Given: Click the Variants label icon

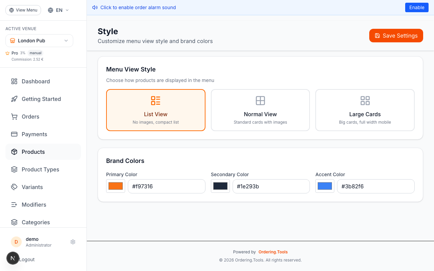Looking at the screenshot, I should [14, 187].
